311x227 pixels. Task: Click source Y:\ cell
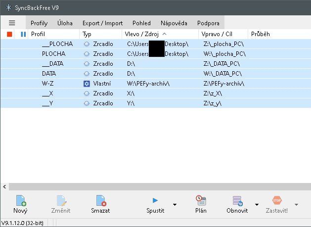[131, 103]
